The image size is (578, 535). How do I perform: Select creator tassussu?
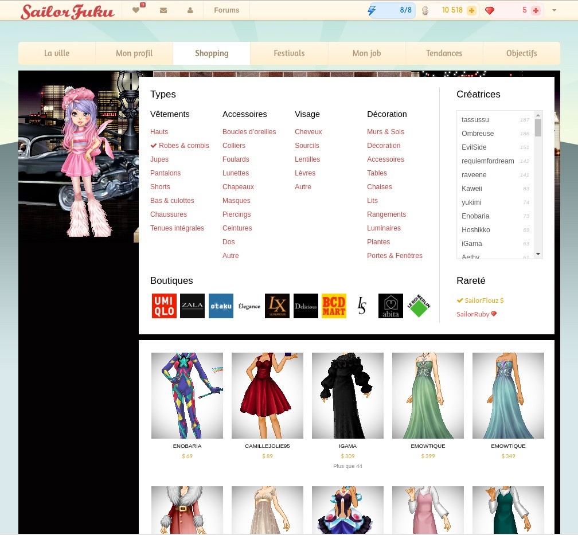(495, 120)
